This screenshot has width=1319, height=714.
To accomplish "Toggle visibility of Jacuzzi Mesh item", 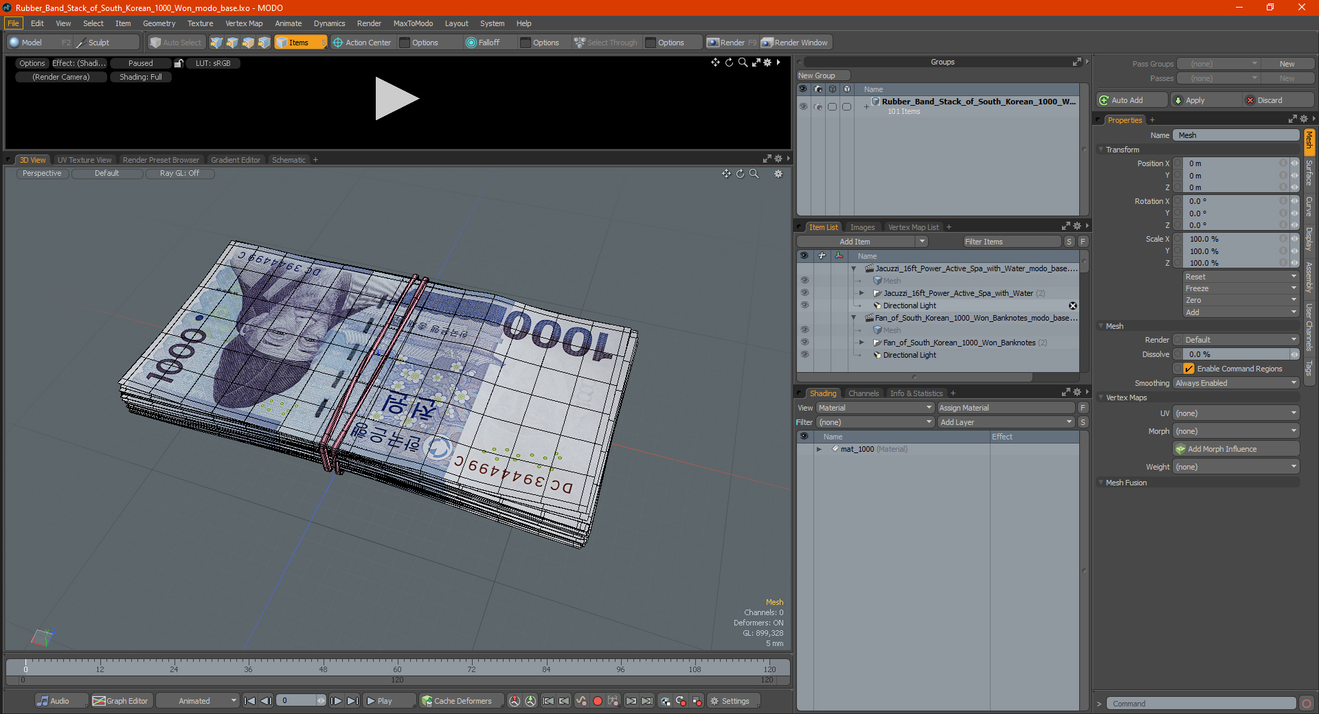I will coord(804,281).
